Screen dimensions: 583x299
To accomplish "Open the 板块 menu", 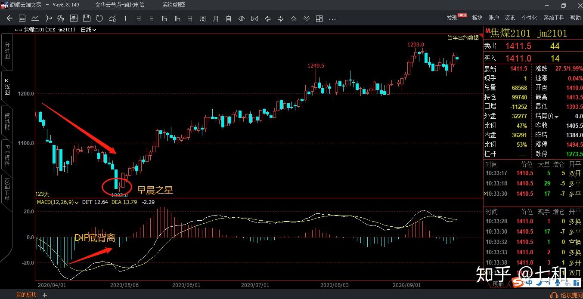I will click(477, 18).
